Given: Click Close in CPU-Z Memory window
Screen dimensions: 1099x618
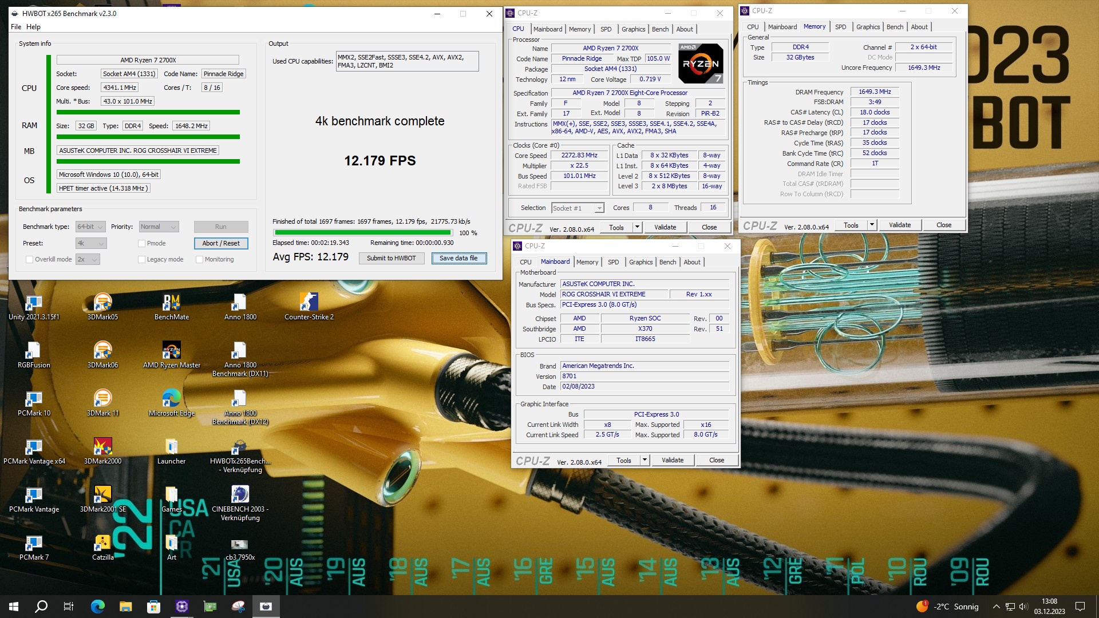Looking at the screenshot, I should (x=944, y=225).
